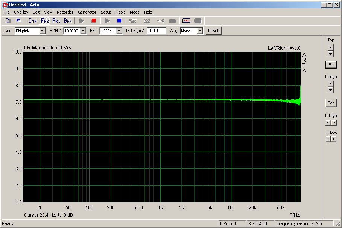342x228 pixels.
Task: Increase the Top value with up arrow
Action: pos(331,47)
